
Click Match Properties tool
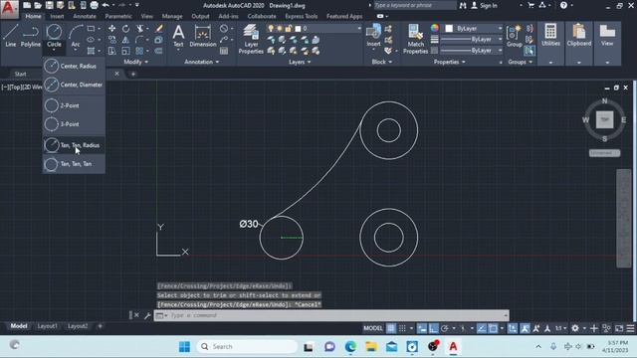pyautogui.click(x=415, y=39)
